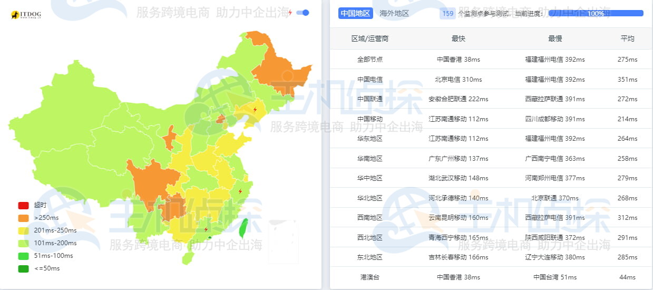Click the 214ms average for 中国移动

point(627,119)
